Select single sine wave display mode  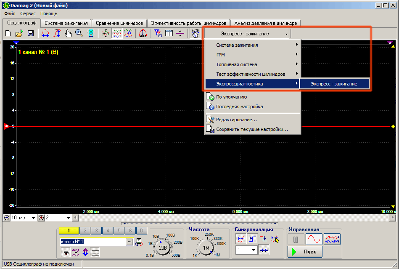[x=314, y=240]
